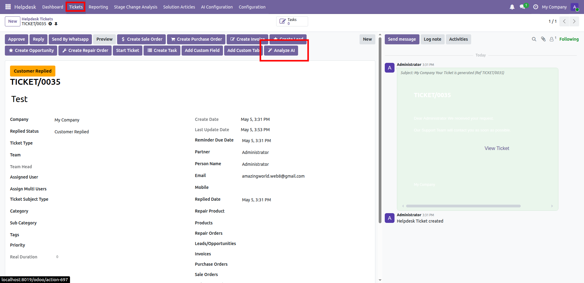Screen dimensions: 584x283
Task: Click the New stage status button
Action: point(367,39)
